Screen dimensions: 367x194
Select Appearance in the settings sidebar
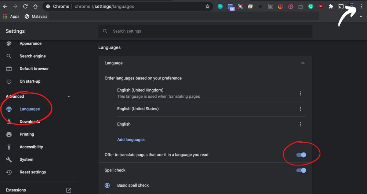(30, 43)
